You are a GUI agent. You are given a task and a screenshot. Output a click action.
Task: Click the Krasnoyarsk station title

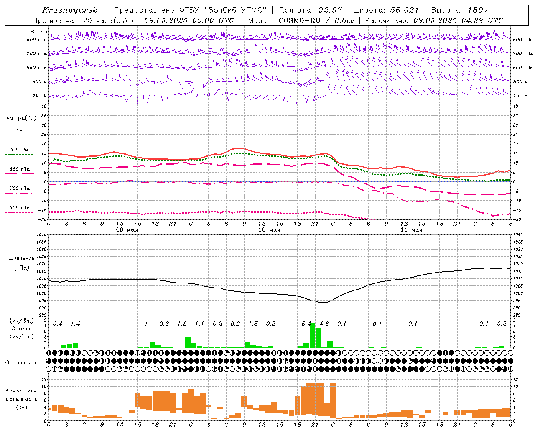(x=69, y=10)
